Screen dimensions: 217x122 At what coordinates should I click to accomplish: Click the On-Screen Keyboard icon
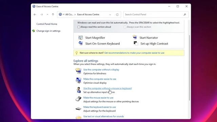click(x=81, y=43)
